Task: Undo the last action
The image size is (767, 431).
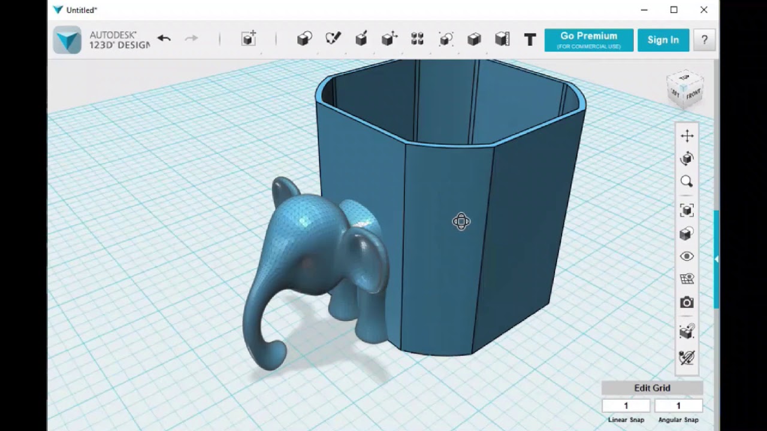Action: pos(164,39)
